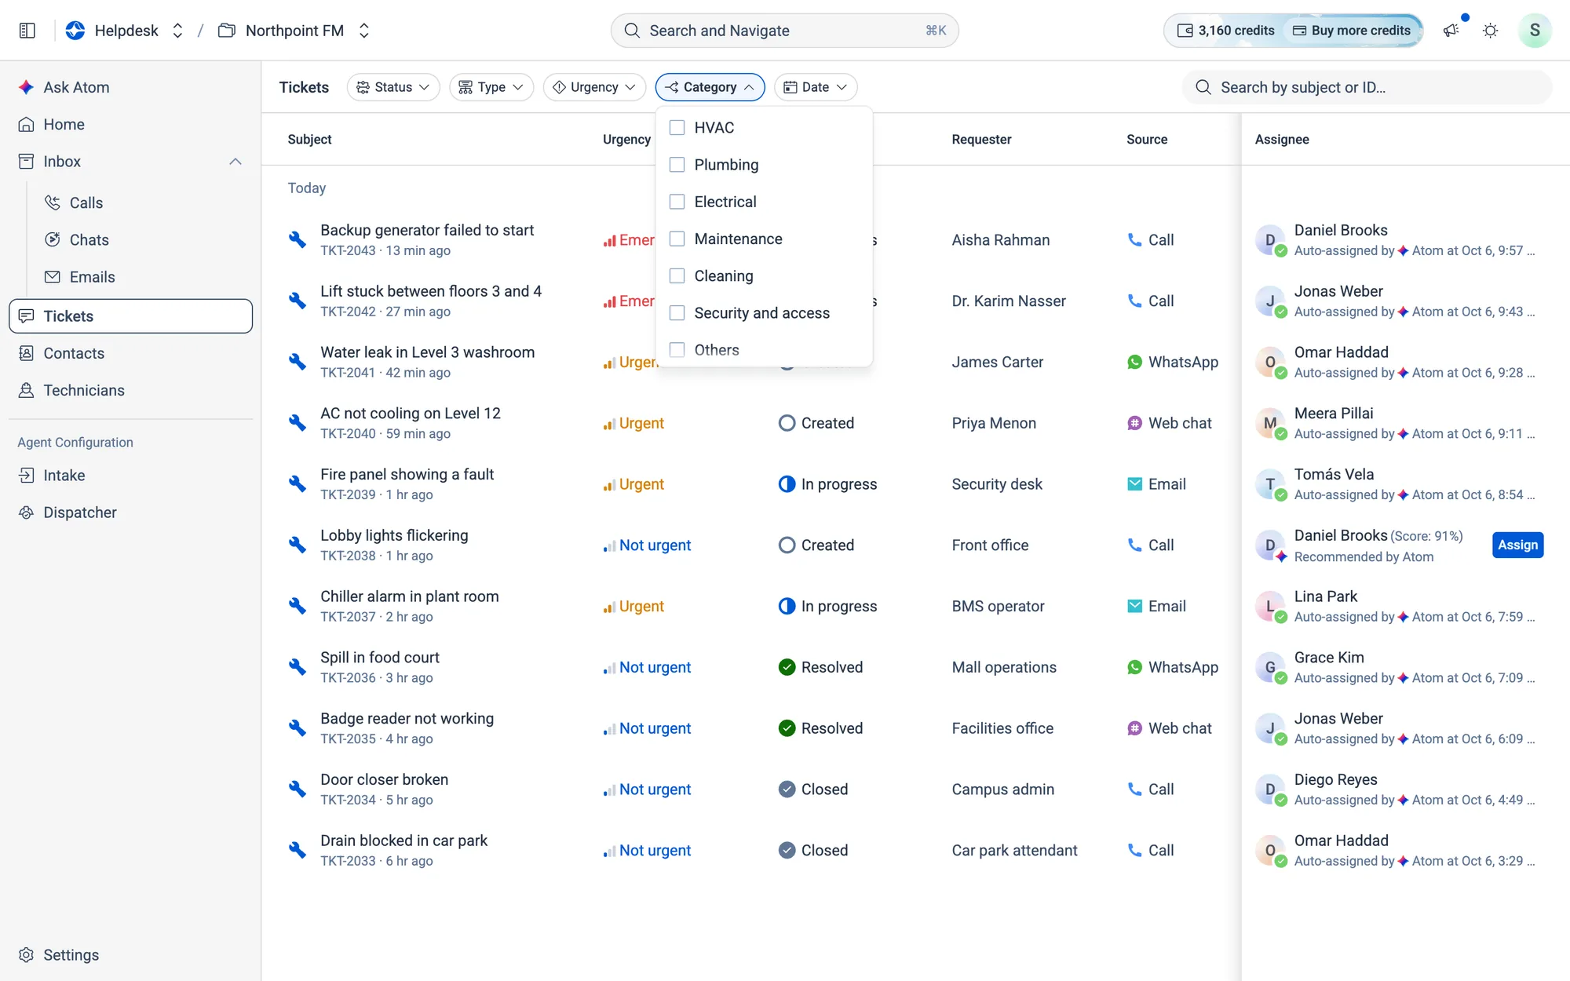Expand the Urgency filter dropdown
Viewport: 1570px width, 981px height.
pyautogui.click(x=594, y=87)
